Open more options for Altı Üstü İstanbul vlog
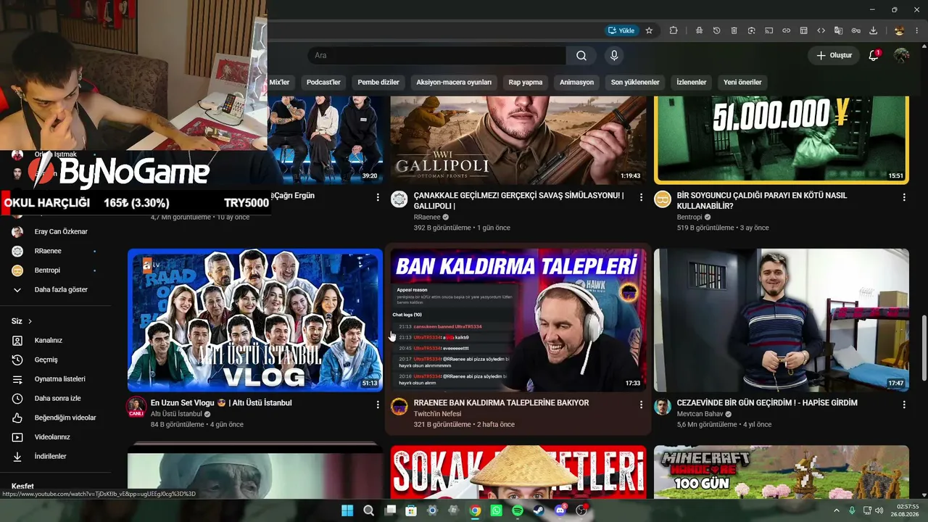Viewport: 928px width, 522px height. (378, 405)
